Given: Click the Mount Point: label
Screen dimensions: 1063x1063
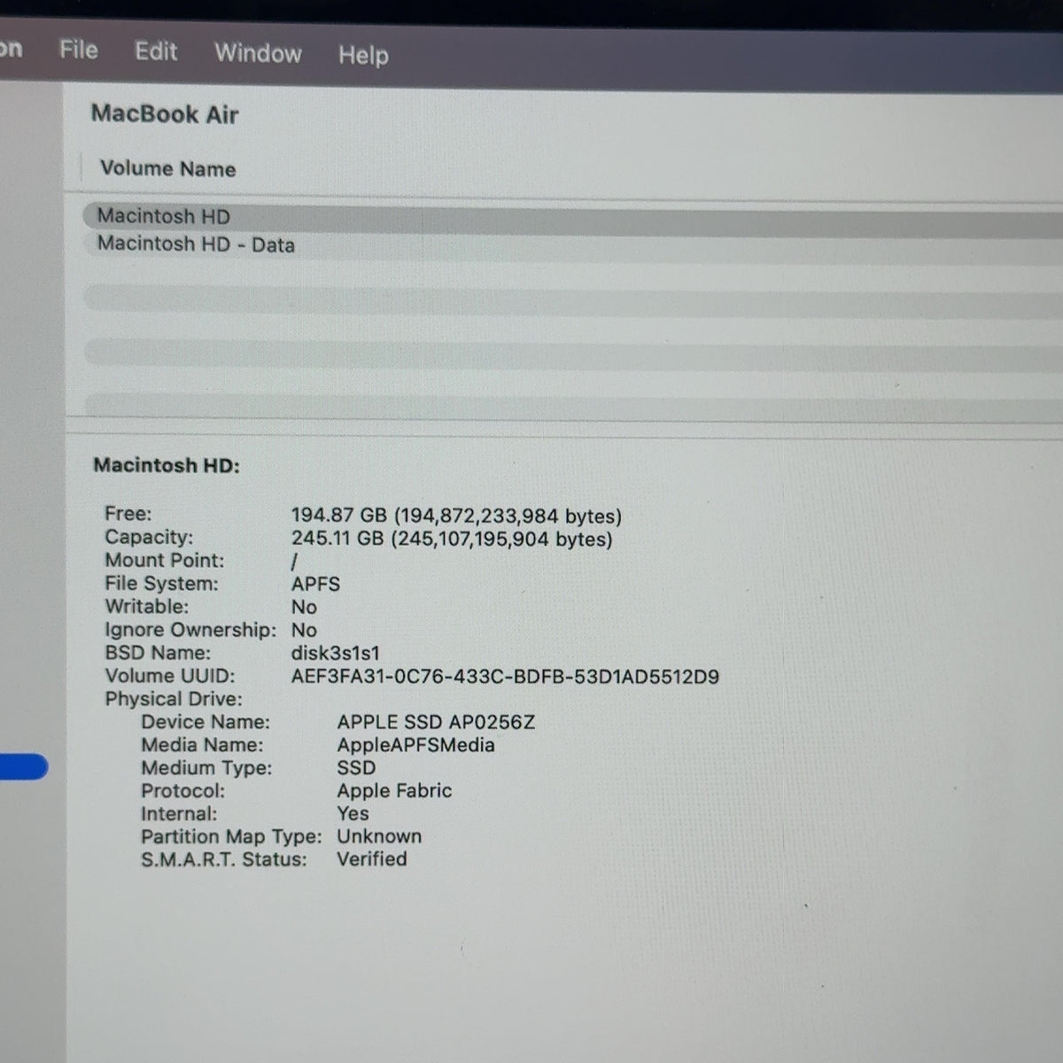Looking at the screenshot, I should pos(165,561).
